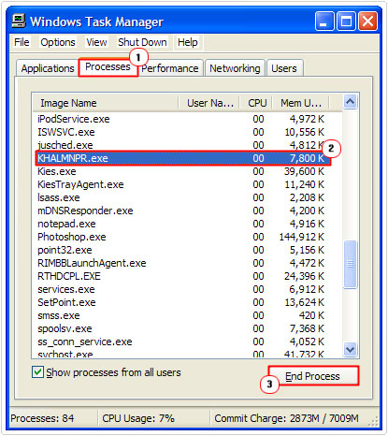This screenshot has height=436, width=388.
Task: Sort by the User Name column header
Action: point(208,103)
